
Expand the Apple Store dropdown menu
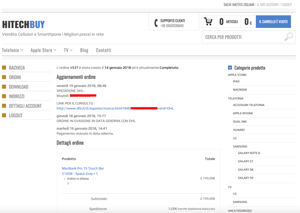pyautogui.click(x=43, y=50)
